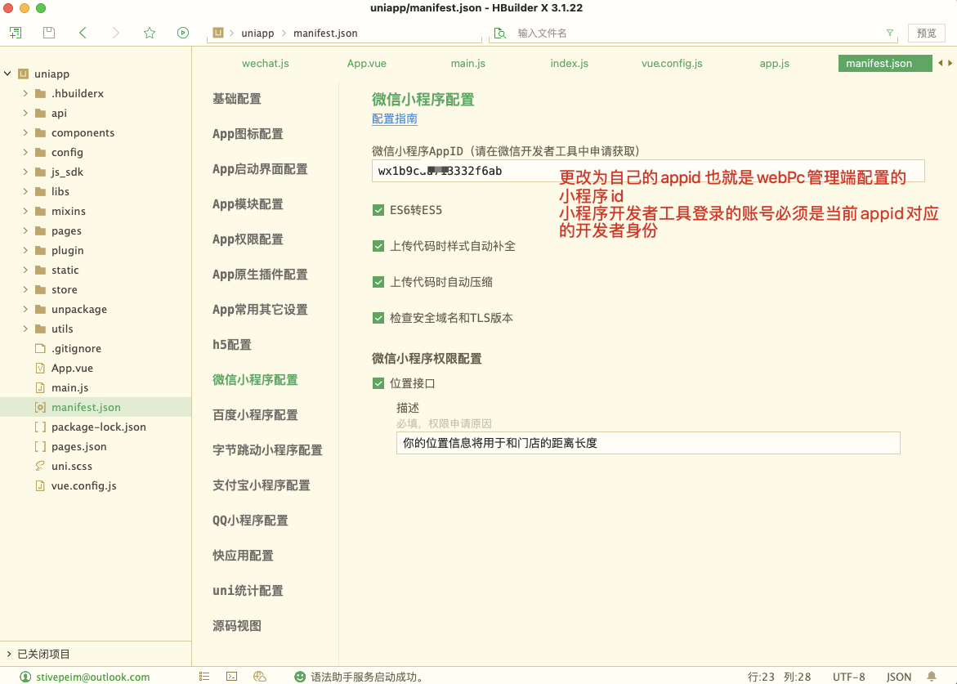Expand the pages folder

coord(25,230)
